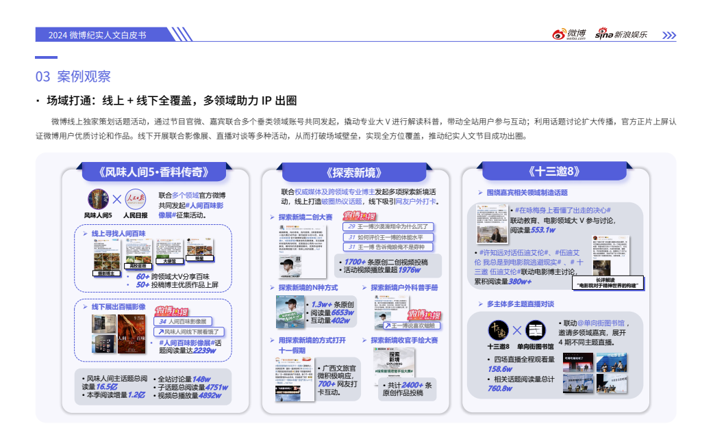Select the 《十三邀8》 title banner
The image size is (713, 443).
[x=554, y=171]
